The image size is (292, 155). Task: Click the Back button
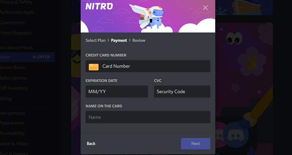tap(91, 144)
